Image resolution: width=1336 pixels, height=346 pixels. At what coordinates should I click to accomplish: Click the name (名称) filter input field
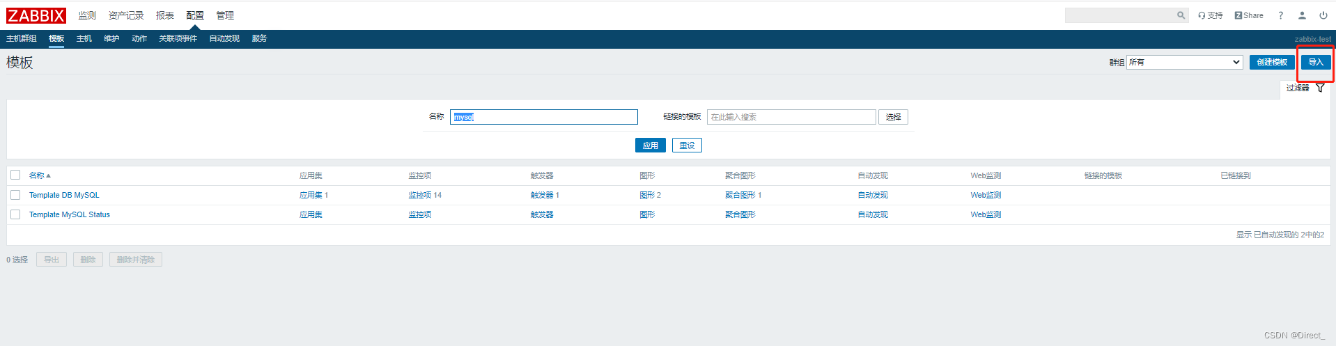click(544, 117)
